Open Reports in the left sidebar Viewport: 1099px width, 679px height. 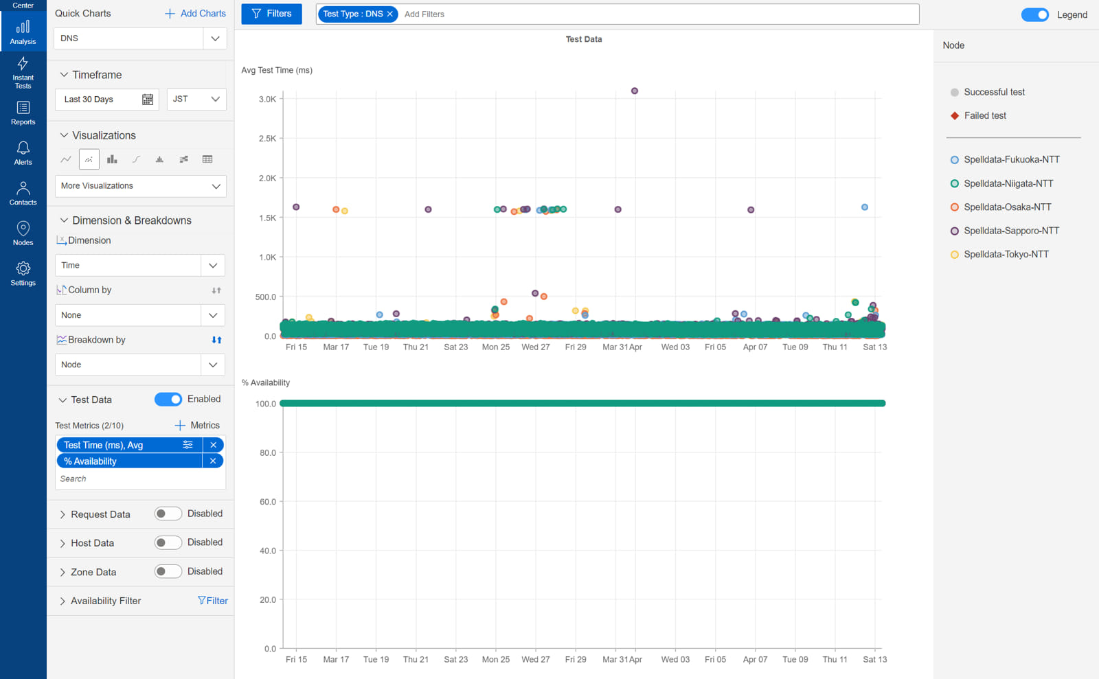click(x=23, y=113)
